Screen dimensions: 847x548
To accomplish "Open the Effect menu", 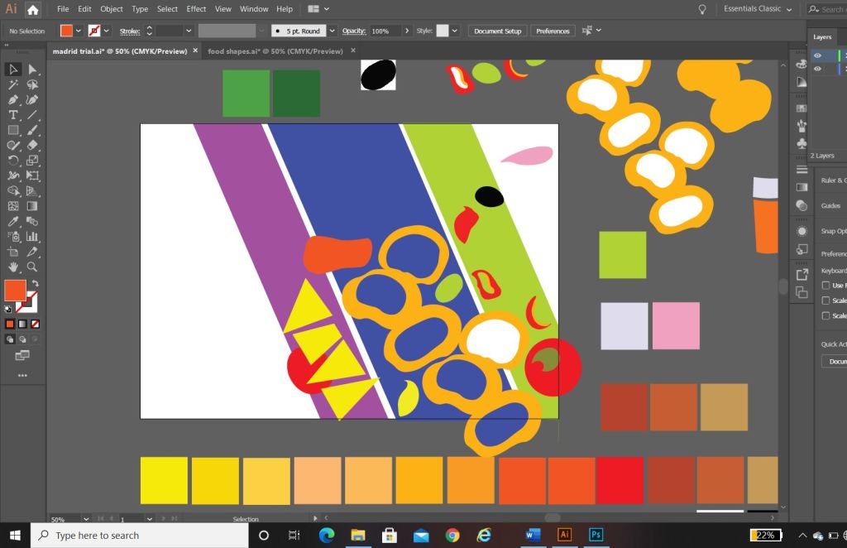I will pyautogui.click(x=196, y=9).
